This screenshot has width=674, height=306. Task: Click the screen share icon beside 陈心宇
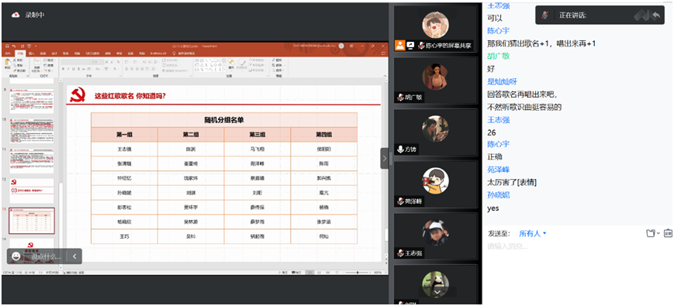point(410,46)
